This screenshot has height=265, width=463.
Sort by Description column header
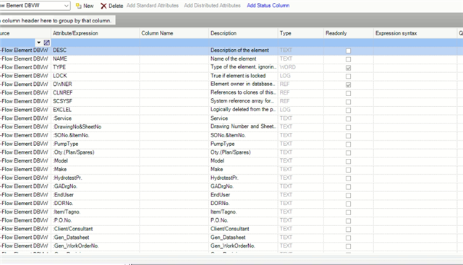[x=243, y=33]
